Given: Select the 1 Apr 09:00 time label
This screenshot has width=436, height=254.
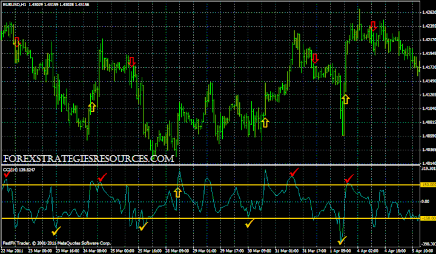Looking at the screenshot, I should tap(340, 250).
